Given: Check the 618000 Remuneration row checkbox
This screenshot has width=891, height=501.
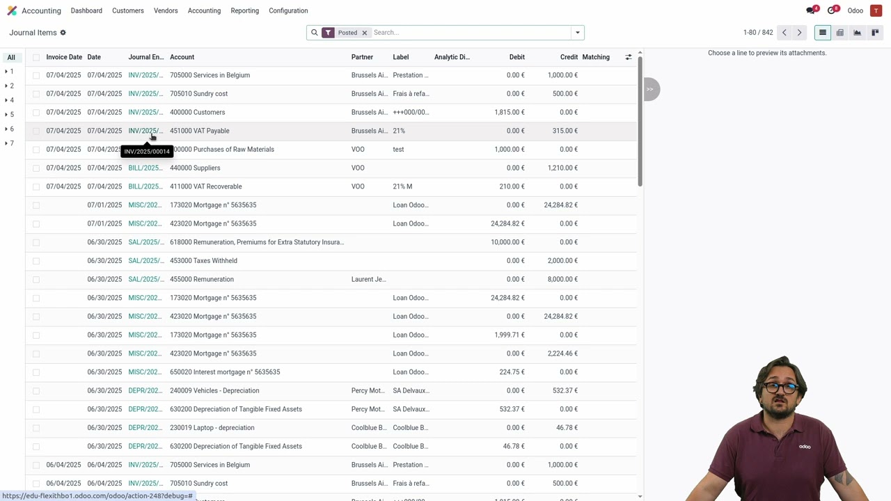Looking at the screenshot, I should point(36,242).
